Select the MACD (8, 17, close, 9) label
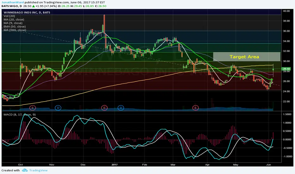Image resolution: width=295 pixels, height=174 pixels. [20, 115]
